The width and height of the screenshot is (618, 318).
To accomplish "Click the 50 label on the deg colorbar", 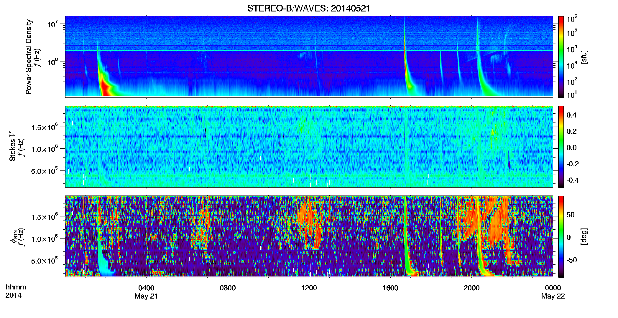I will tap(571, 215).
